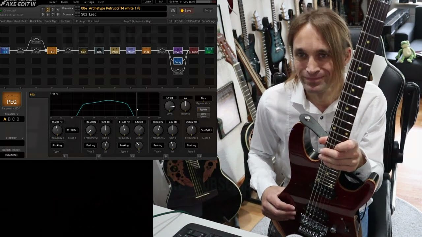The height and width of the screenshot is (237, 422).
Task: Click the Global Block (Unlinked) field
Action: point(12,155)
